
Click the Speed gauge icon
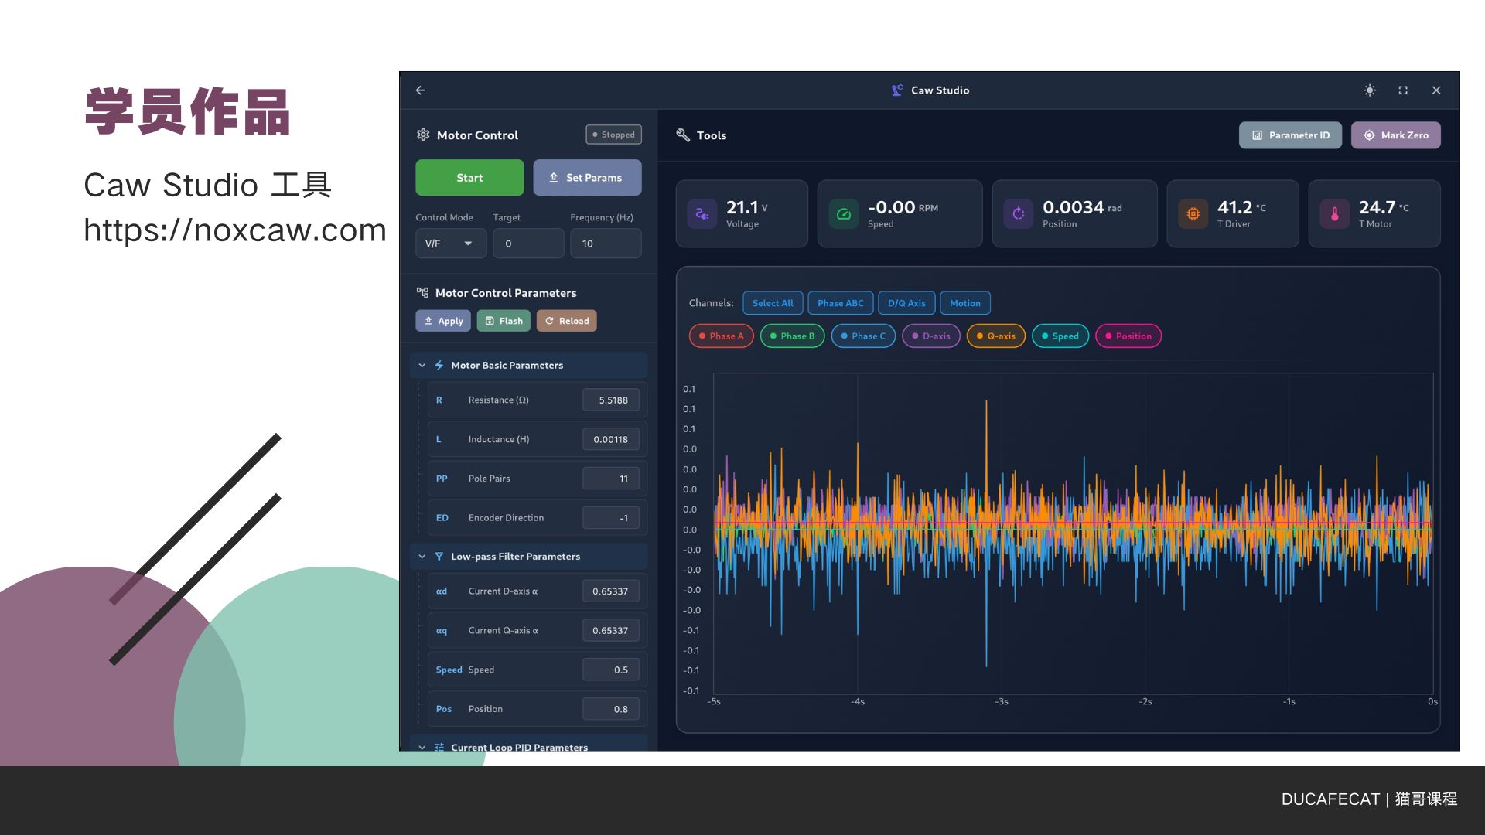click(844, 214)
